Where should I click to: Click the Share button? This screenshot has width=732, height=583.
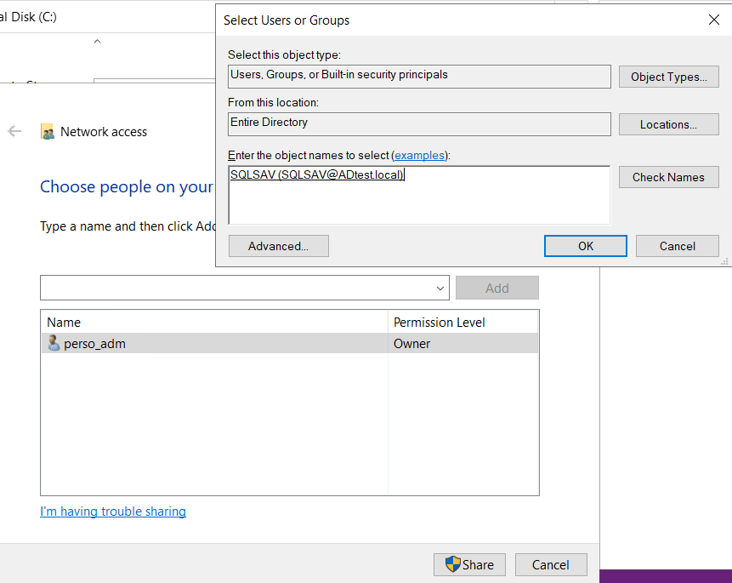469,565
